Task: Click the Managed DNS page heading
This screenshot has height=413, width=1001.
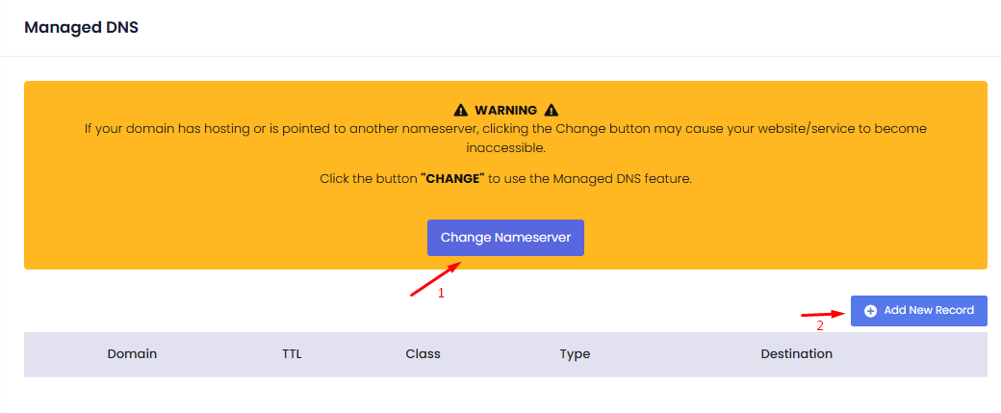Action: (82, 28)
